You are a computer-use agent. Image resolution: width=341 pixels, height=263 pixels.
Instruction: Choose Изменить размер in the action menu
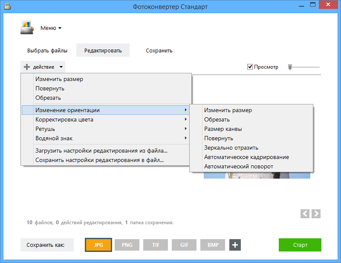coord(107,79)
